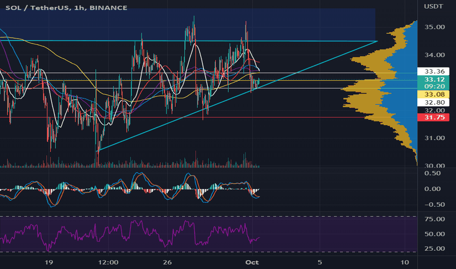Click the 25.00 RSI axis value
This screenshot has width=456, height=269.
[x=434, y=248]
